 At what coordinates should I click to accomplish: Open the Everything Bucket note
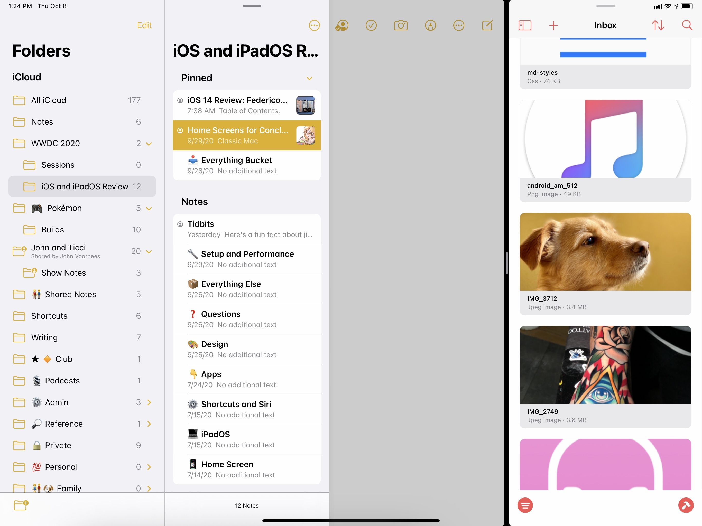point(247,165)
